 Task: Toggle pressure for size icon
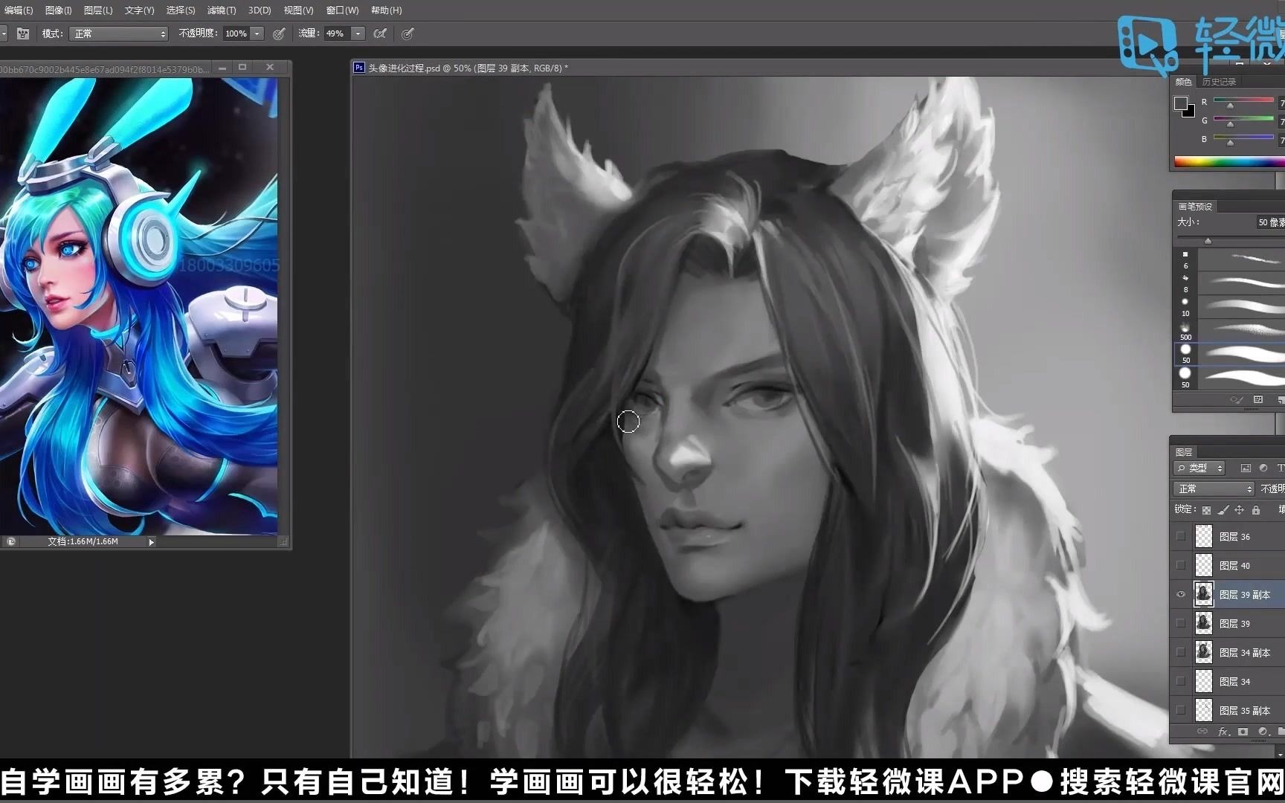408,33
